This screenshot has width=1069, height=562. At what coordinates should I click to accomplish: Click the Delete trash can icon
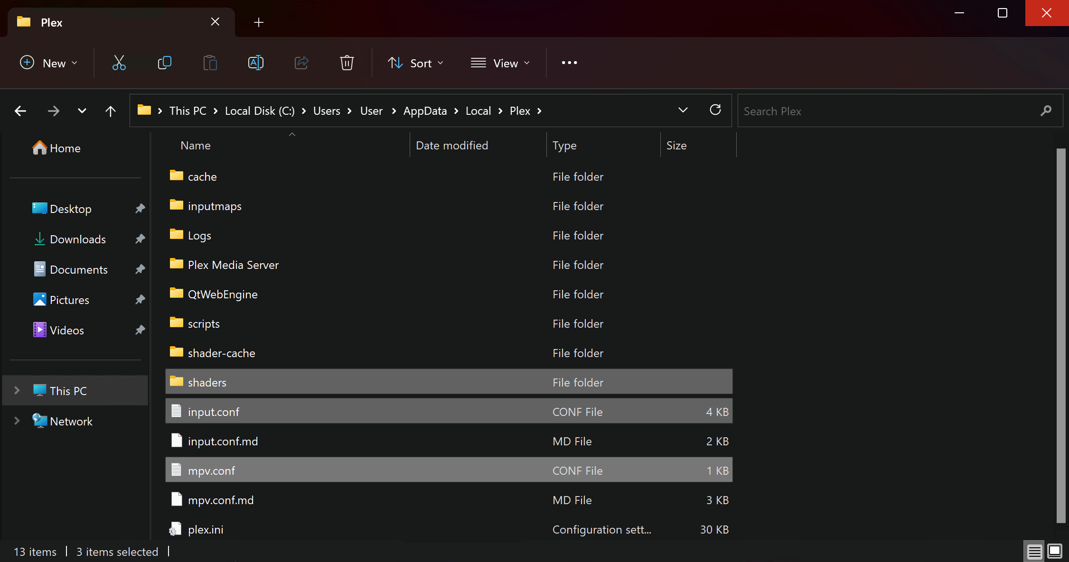(x=347, y=63)
